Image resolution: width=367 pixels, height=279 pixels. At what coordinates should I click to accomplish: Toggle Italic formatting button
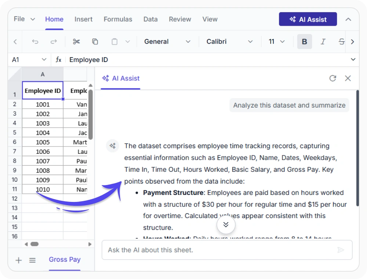point(323,41)
